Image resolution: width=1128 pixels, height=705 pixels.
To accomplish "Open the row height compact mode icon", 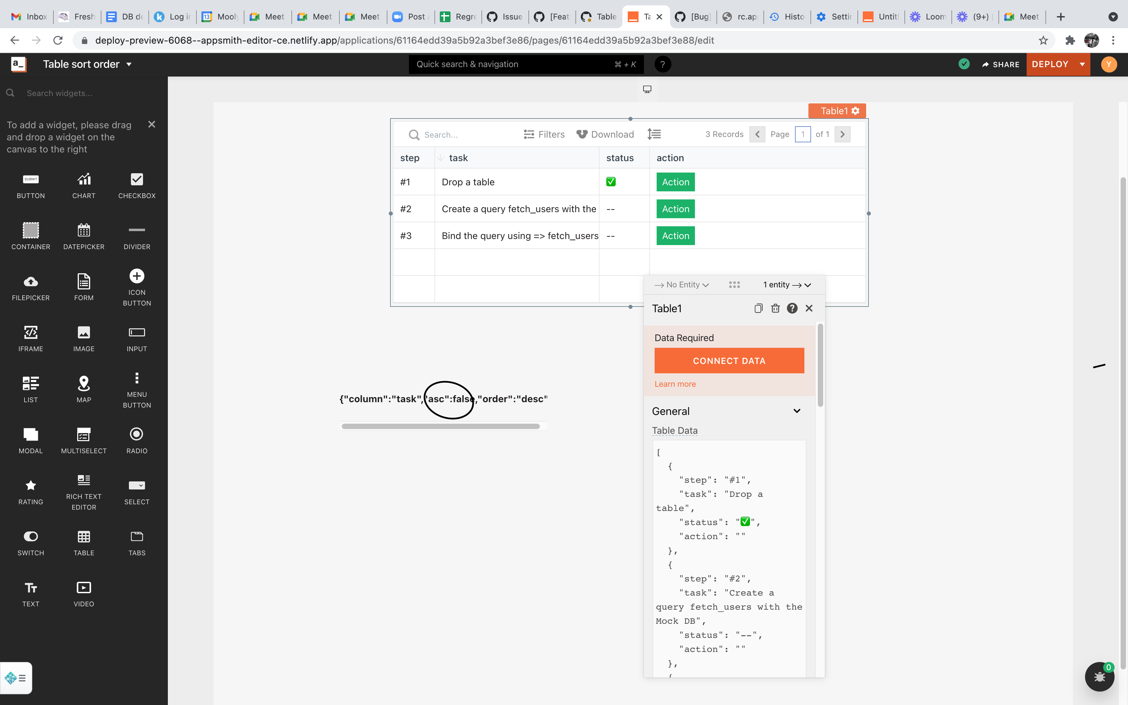I will tap(654, 134).
